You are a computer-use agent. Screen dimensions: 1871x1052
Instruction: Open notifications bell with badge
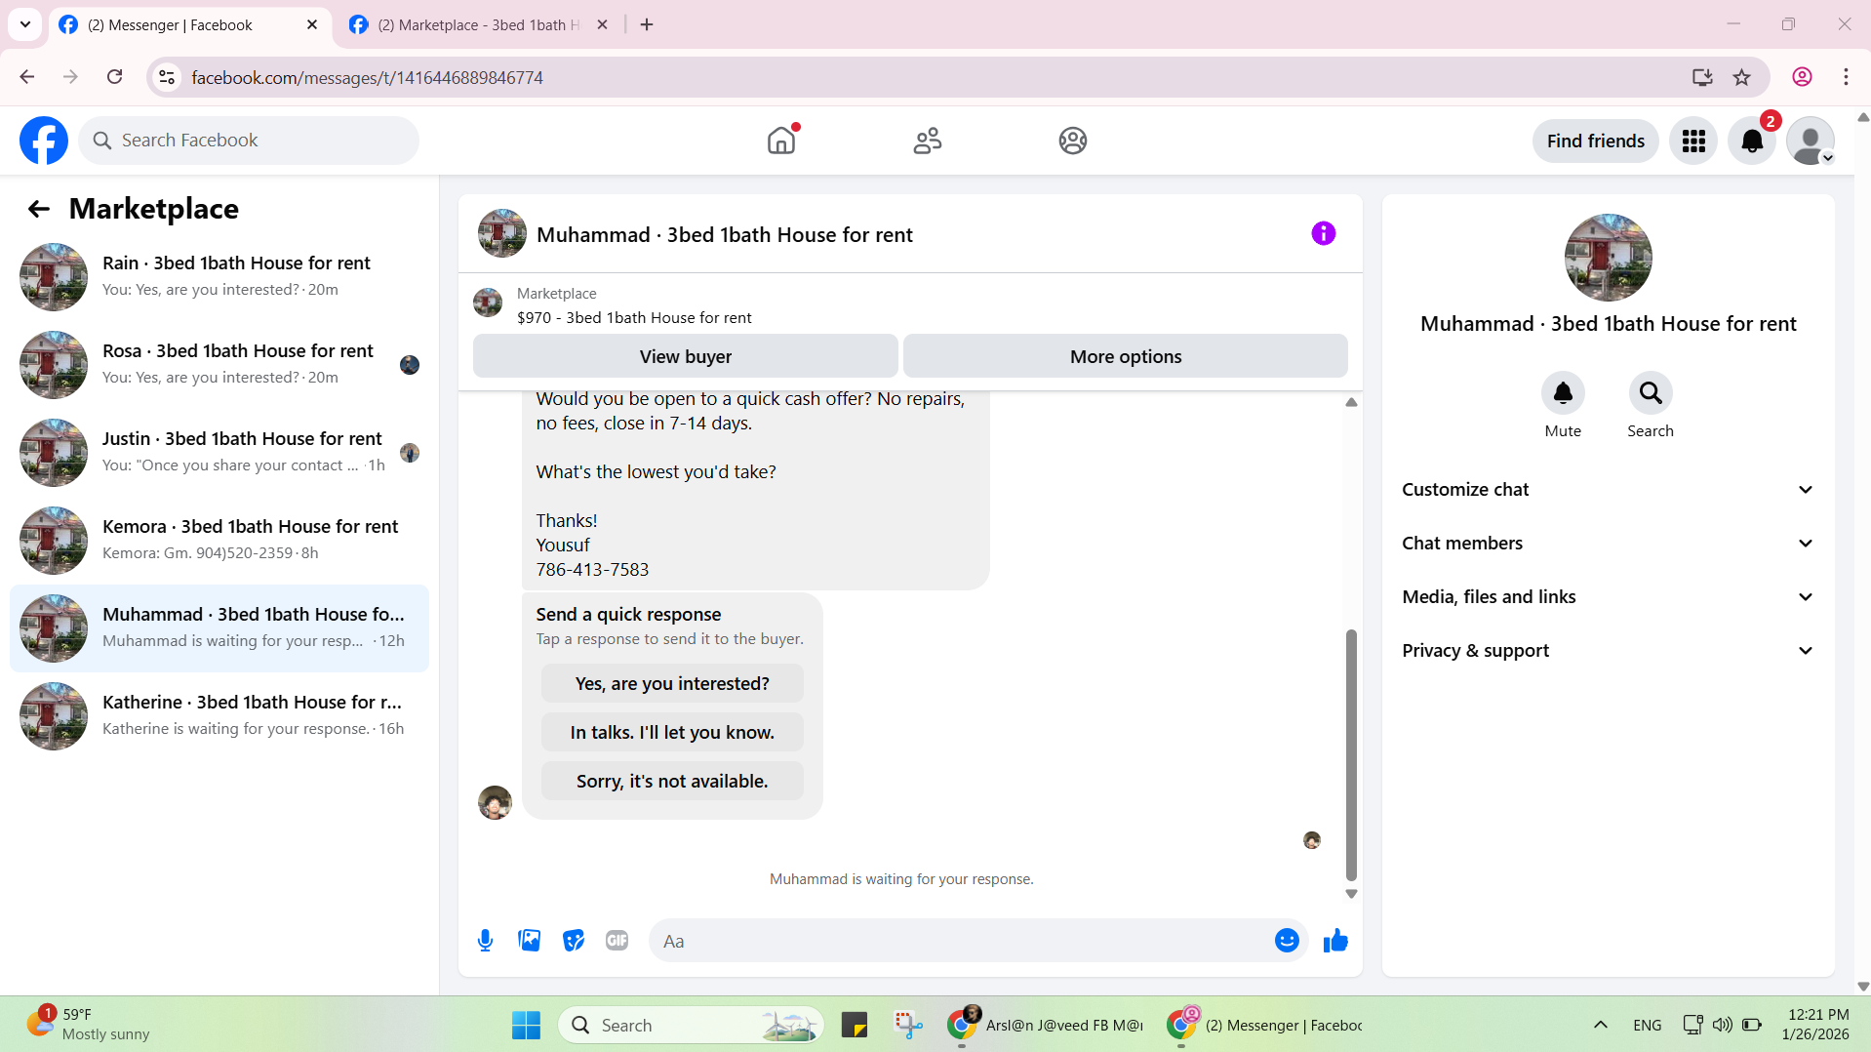[x=1752, y=142]
